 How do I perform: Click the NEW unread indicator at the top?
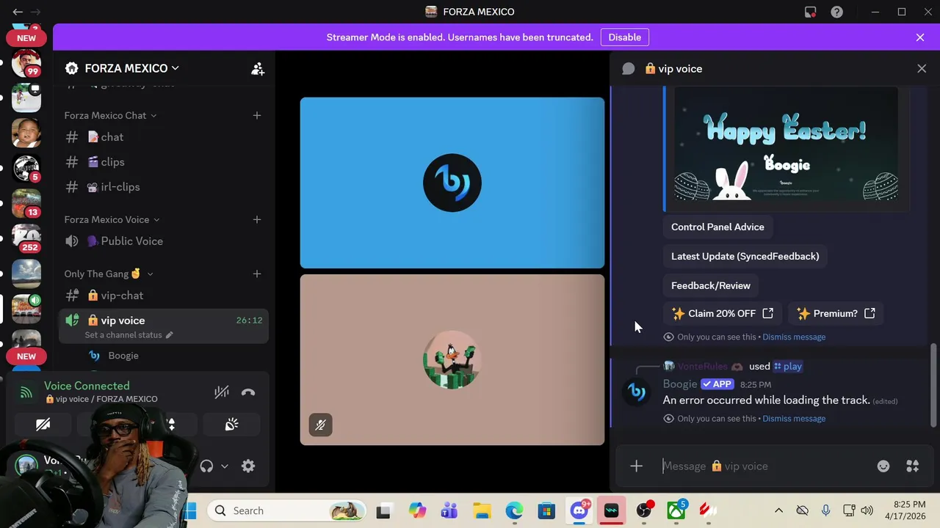point(26,37)
